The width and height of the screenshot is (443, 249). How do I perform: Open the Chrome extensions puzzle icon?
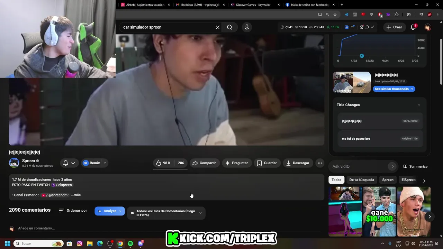[x=397, y=15]
